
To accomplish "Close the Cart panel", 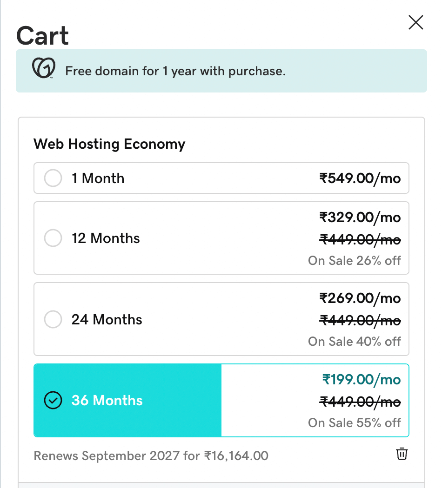I will tap(415, 22).
